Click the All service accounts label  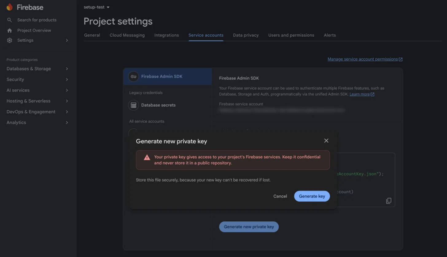[x=147, y=122]
